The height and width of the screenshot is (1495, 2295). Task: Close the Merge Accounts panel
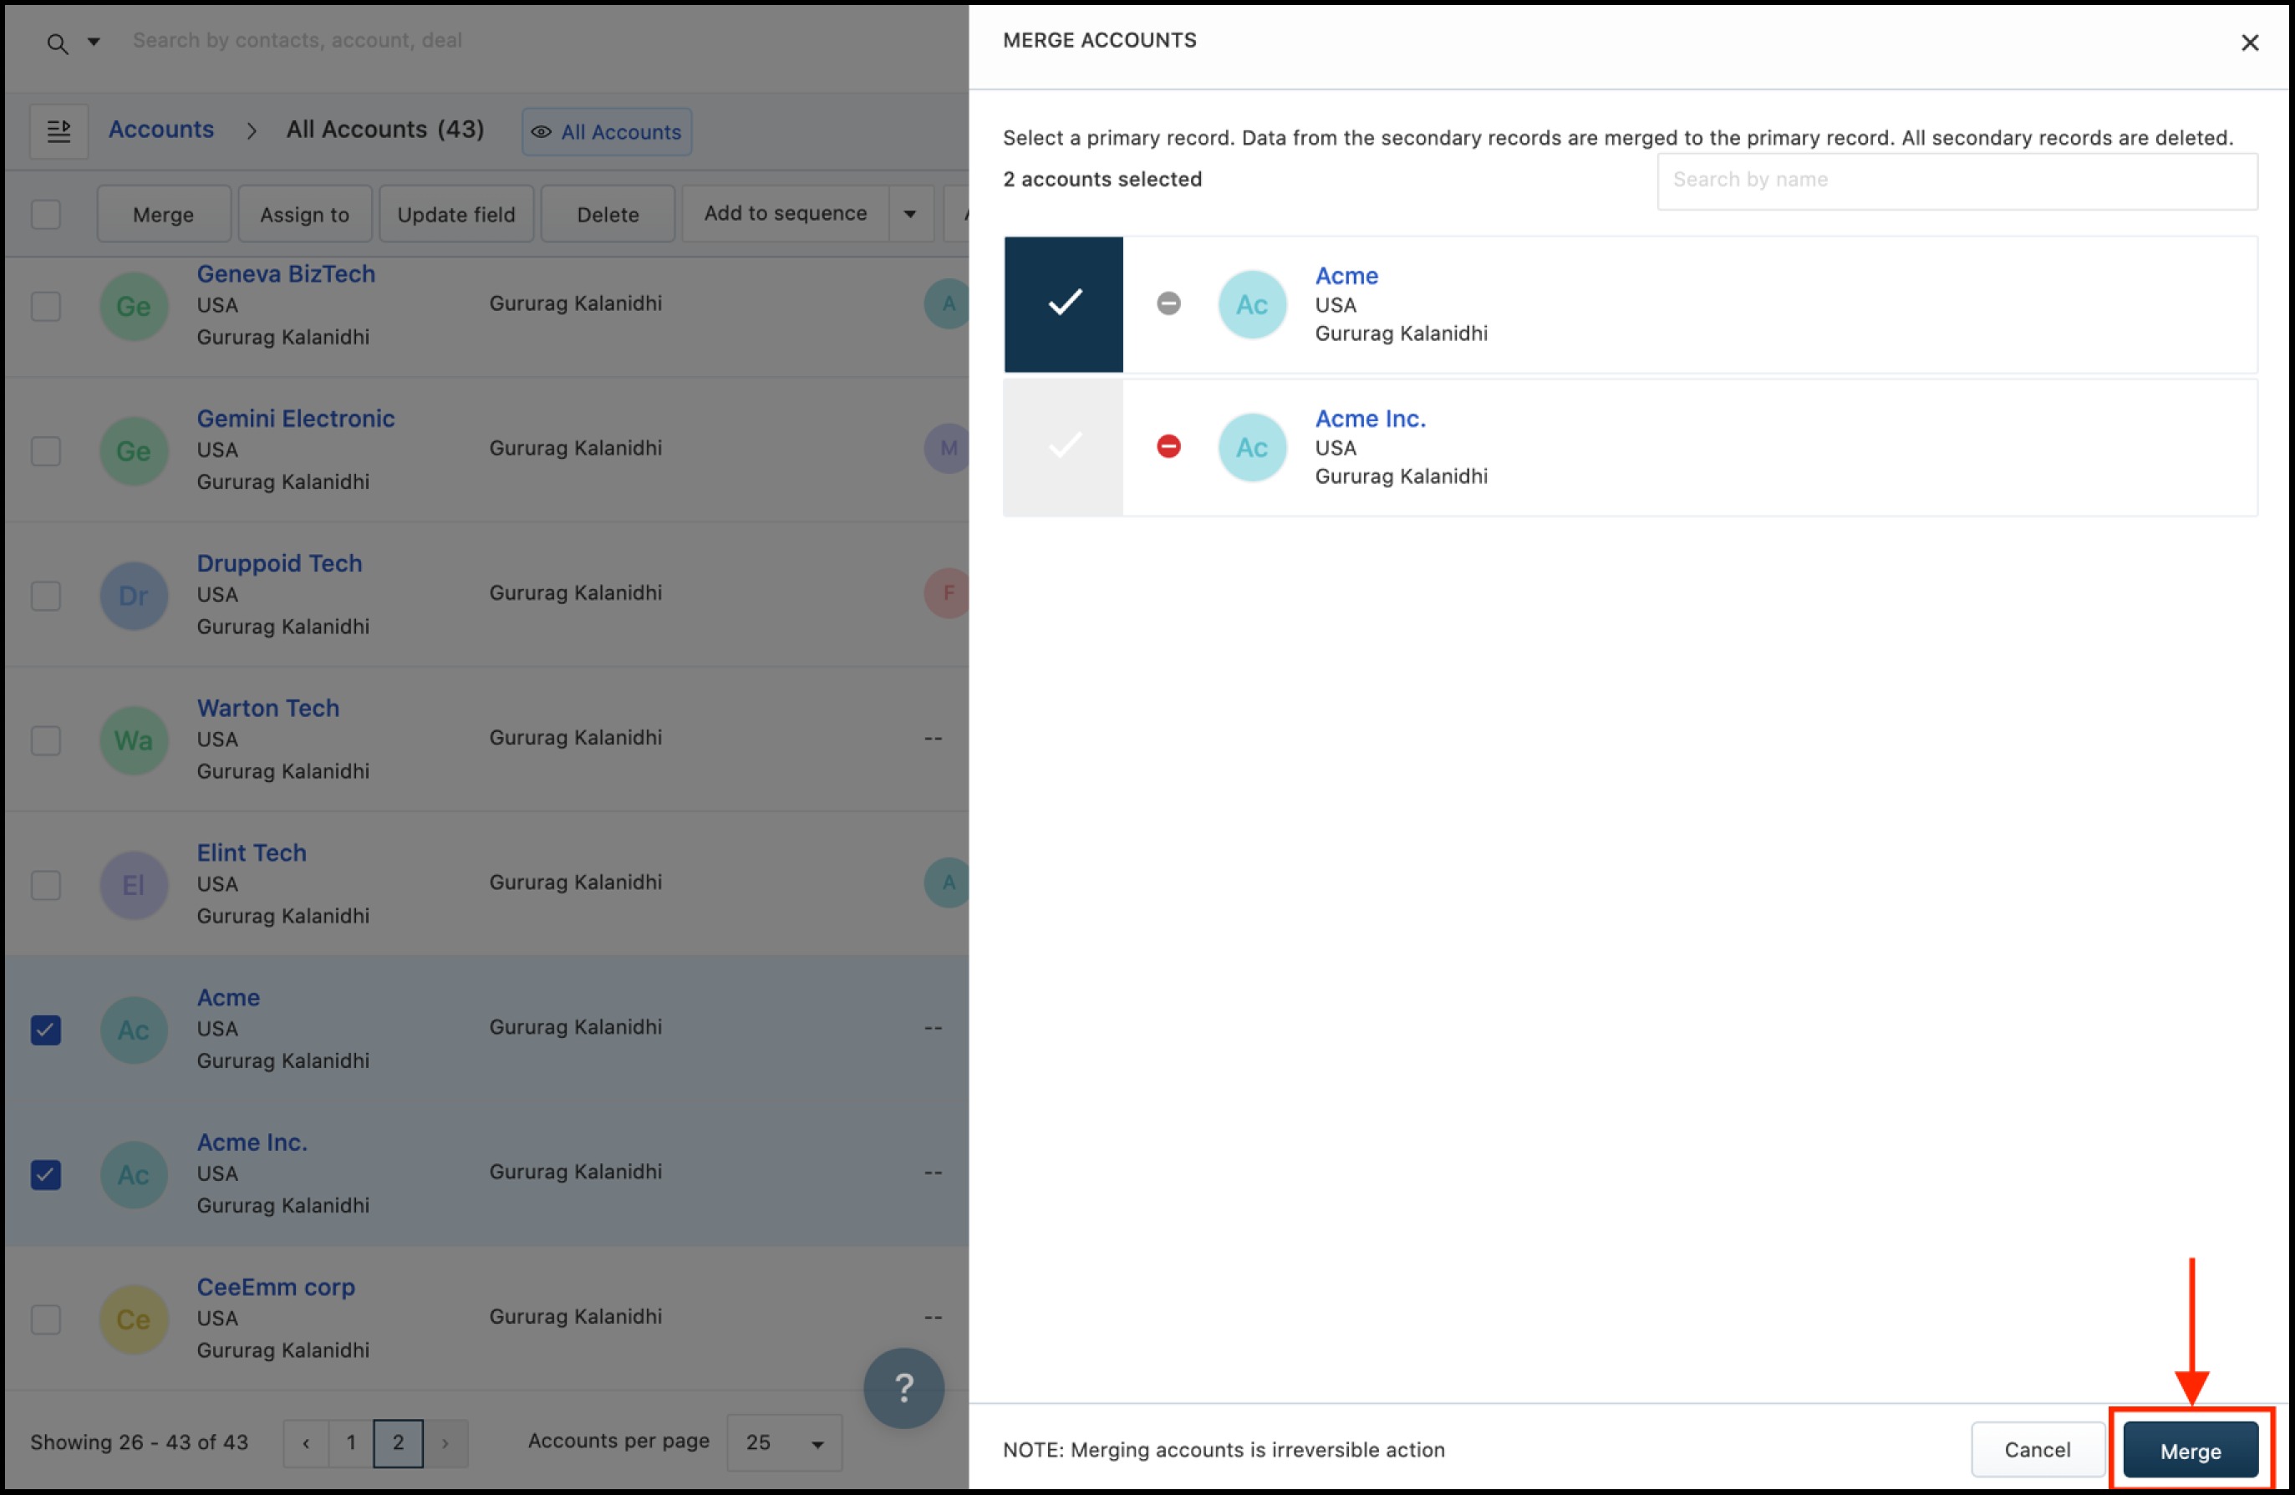pyautogui.click(x=2249, y=43)
